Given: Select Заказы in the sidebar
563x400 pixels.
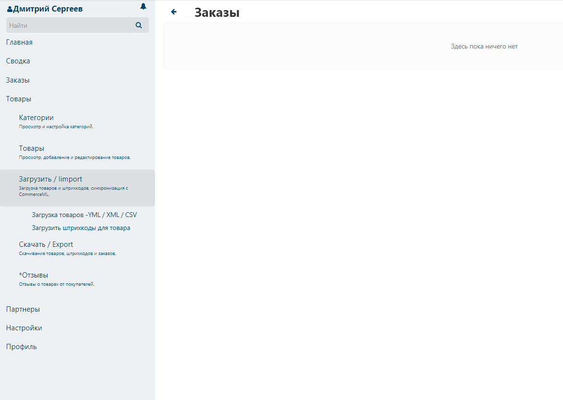Looking at the screenshot, I should 18,80.
